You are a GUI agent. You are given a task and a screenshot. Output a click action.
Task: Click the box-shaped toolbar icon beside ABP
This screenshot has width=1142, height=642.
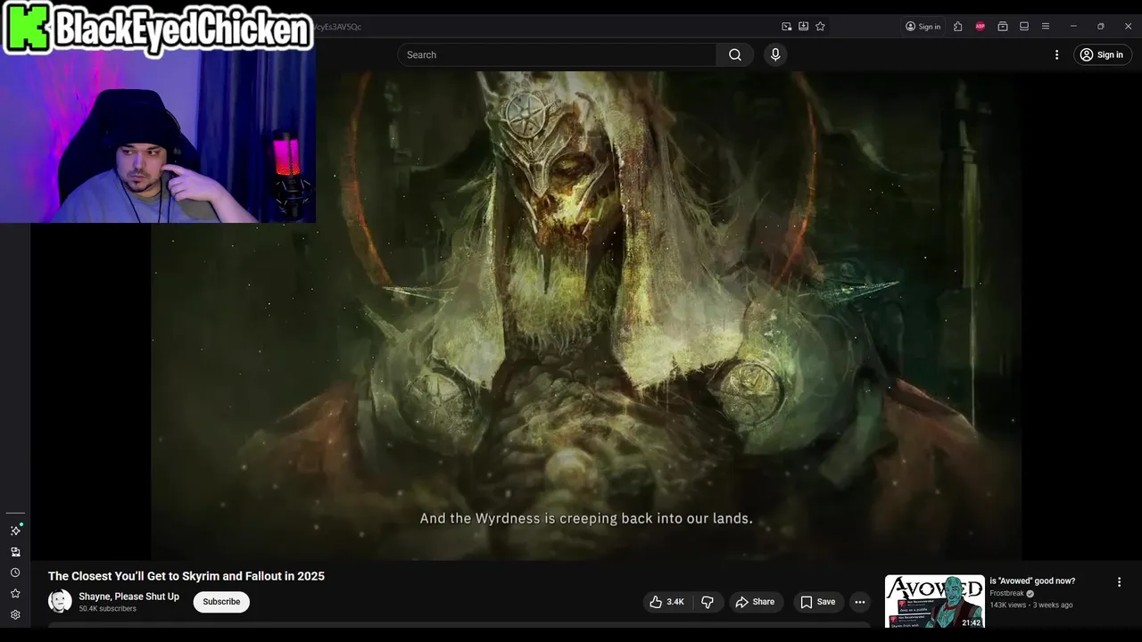pyautogui.click(x=1003, y=26)
